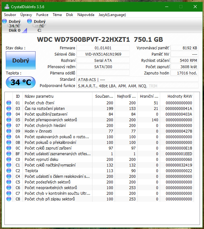Click status orb of row C1 načítání/vymazání
Image resolution: width=204 pixels, height=229 pixels.
pyautogui.click(x=9, y=165)
